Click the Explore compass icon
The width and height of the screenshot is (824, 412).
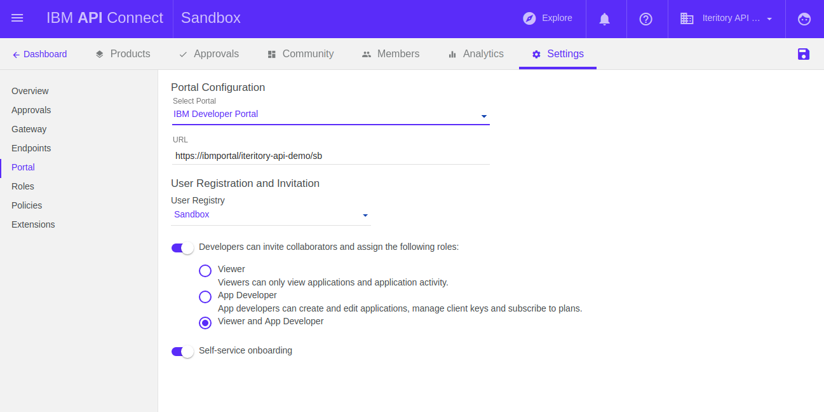click(x=529, y=18)
